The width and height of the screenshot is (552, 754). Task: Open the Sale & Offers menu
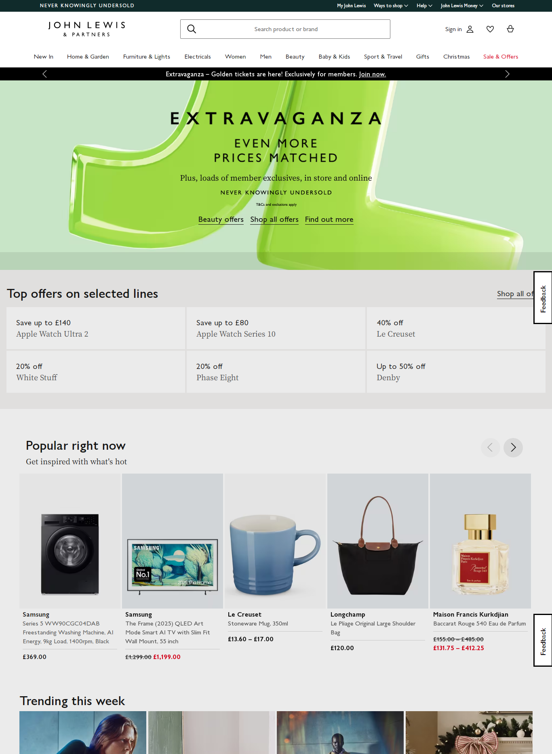click(x=501, y=57)
